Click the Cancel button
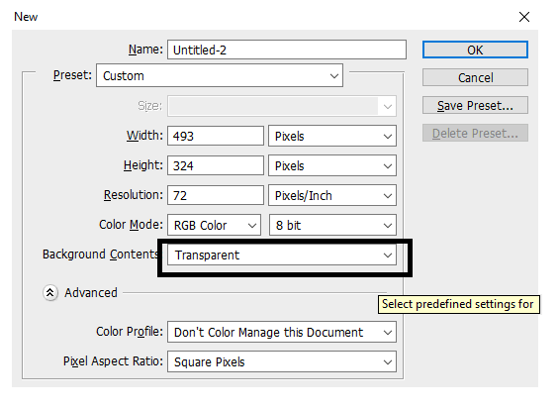The width and height of the screenshot is (559, 408). tap(475, 77)
